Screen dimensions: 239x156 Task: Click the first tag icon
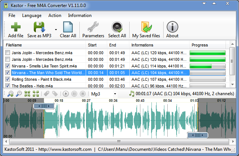(47, 94)
